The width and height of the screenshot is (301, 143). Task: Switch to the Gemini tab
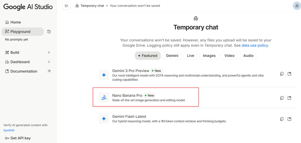(x=172, y=56)
